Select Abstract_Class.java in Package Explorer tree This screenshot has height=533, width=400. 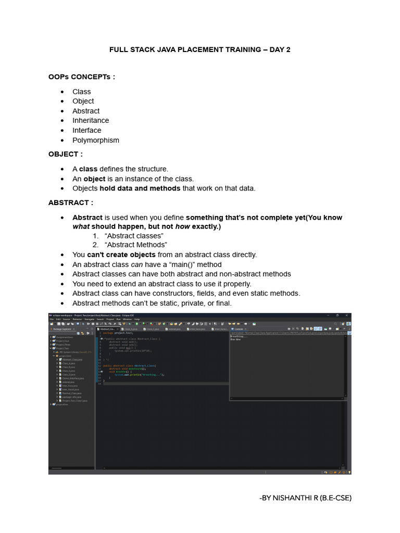point(72,360)
